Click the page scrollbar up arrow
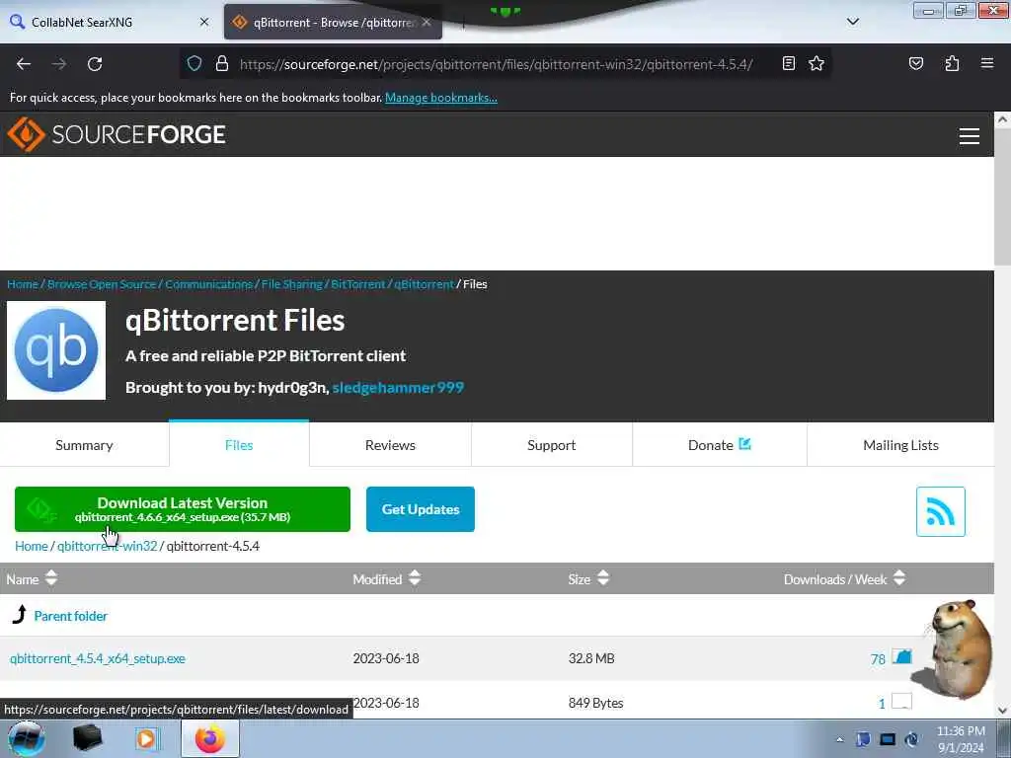Viewport: 1011px width, 758px height. click(1002, 118)
